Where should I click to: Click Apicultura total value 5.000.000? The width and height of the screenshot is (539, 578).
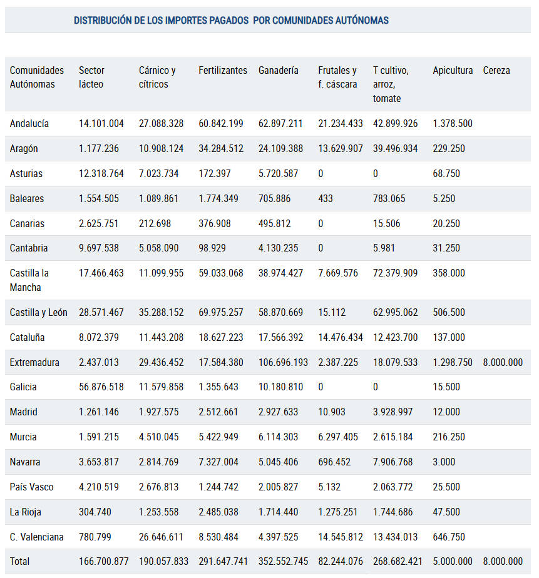click(453, 561)
